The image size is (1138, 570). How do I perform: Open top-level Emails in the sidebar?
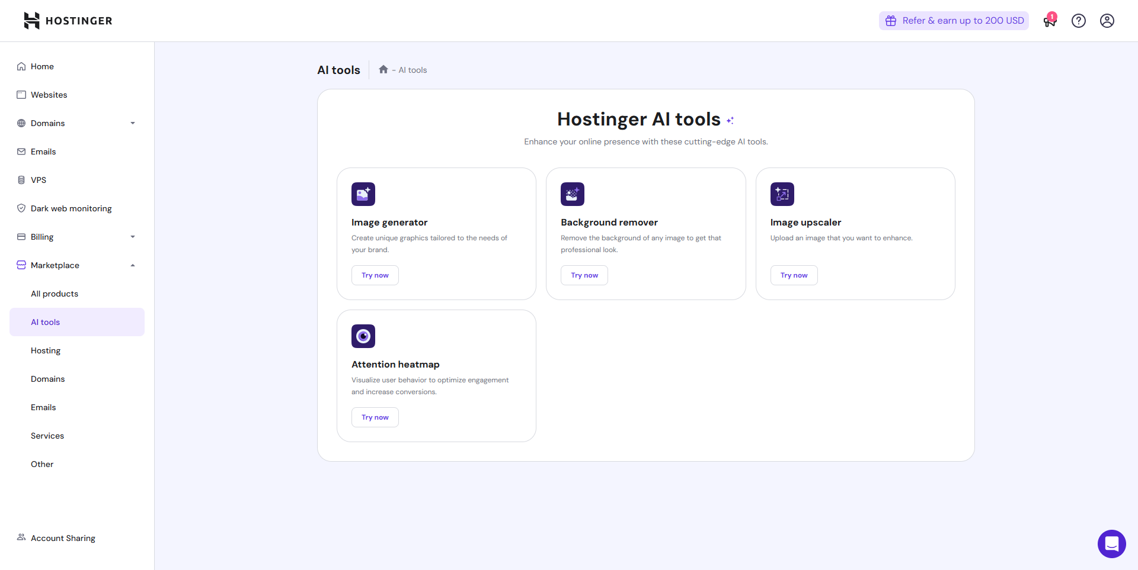point(77,152)
